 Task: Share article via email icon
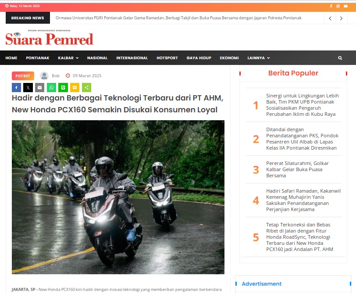40,87
